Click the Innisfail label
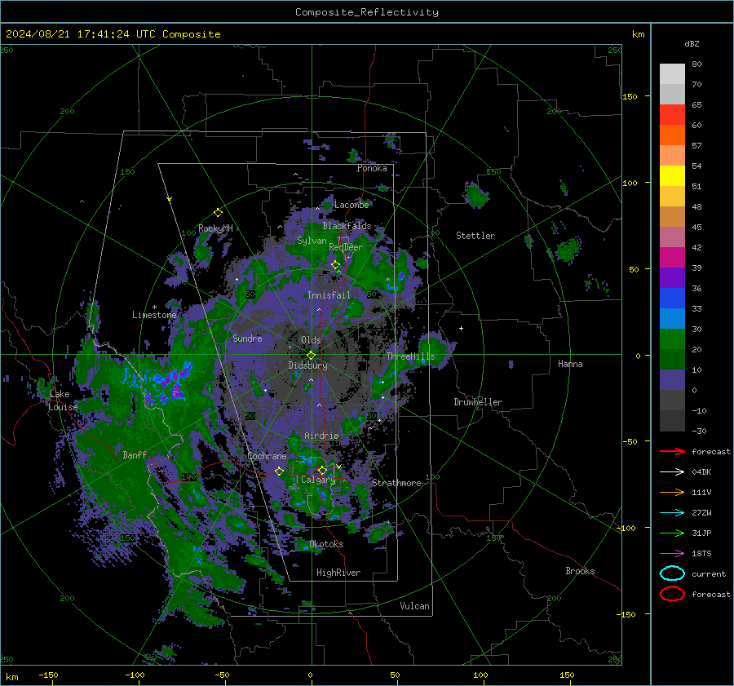 coord(329,295)
